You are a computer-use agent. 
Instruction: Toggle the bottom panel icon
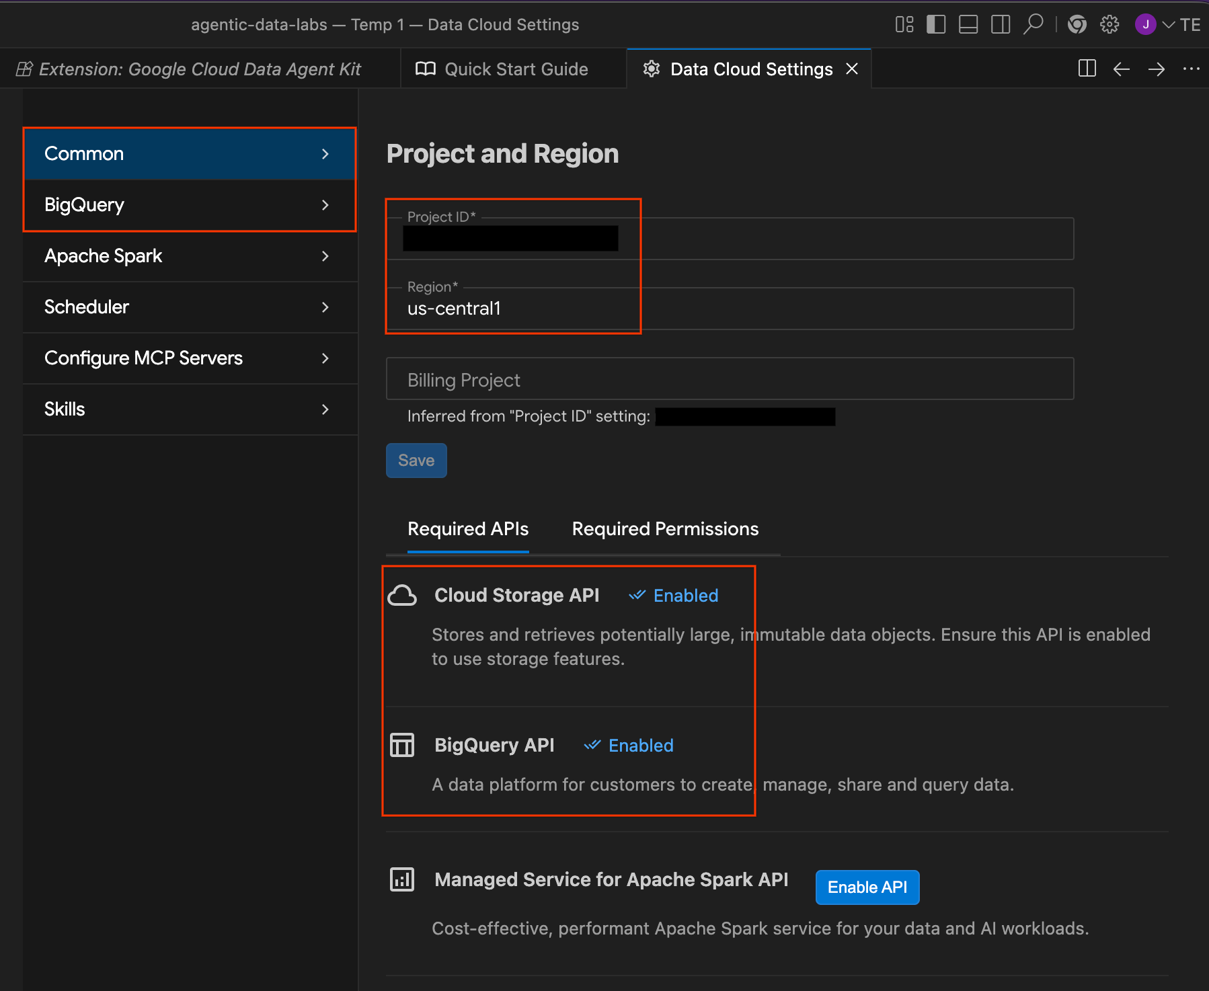(x=968, y=25)
